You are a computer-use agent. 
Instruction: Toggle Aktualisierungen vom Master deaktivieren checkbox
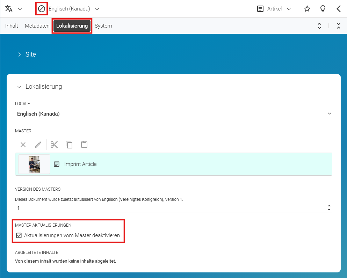pos(19,235)
